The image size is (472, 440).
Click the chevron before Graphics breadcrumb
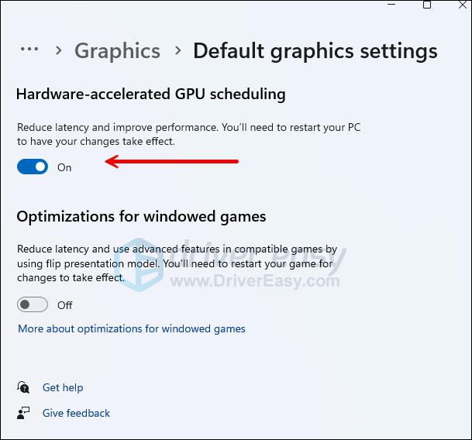point(59,51)
